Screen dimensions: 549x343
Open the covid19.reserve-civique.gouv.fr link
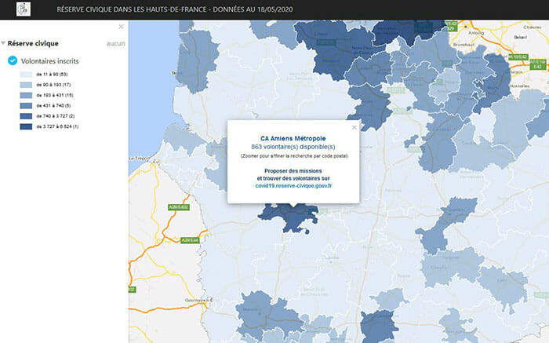point(293,186)
